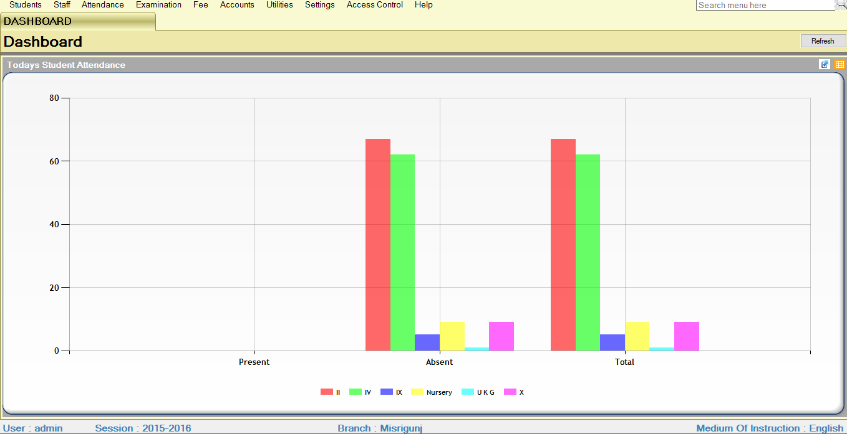Focus the Search menu here field
The height and width of the screenshot is (434, 847).
(765, 5)
